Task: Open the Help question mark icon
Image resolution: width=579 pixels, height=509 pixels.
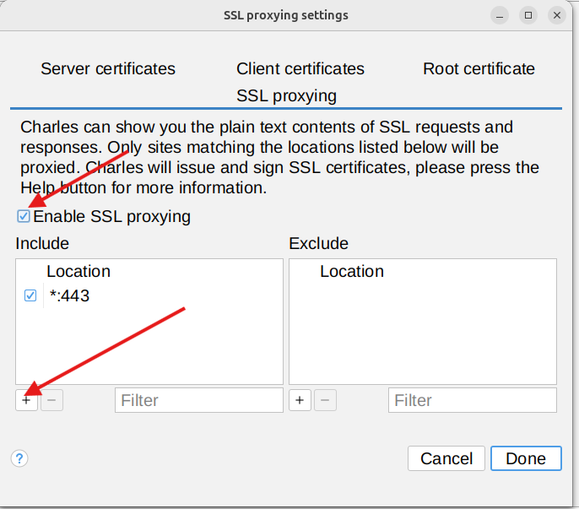Action: pos(19,458)
